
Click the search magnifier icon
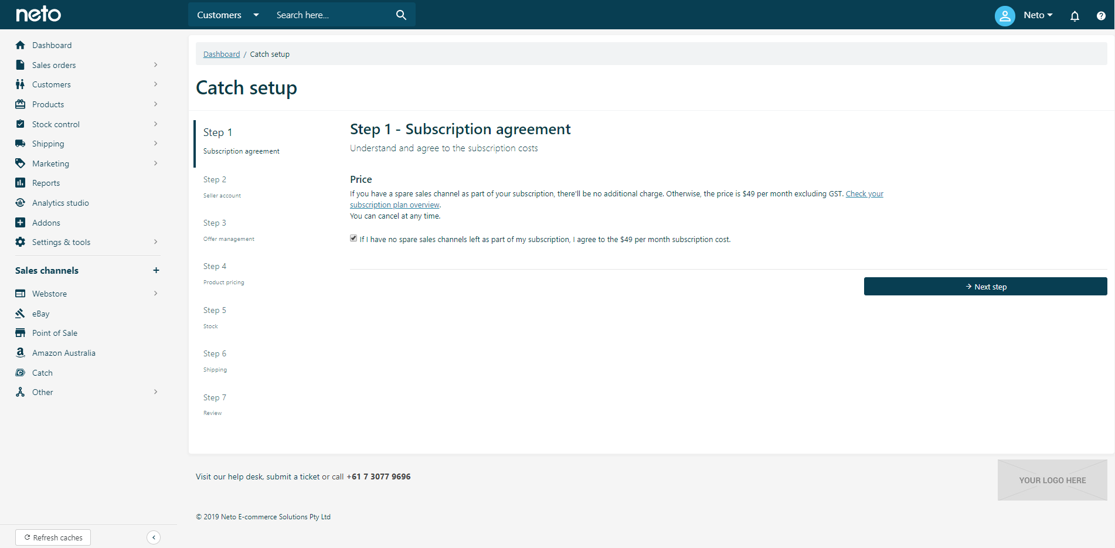[x=401, y=15]
